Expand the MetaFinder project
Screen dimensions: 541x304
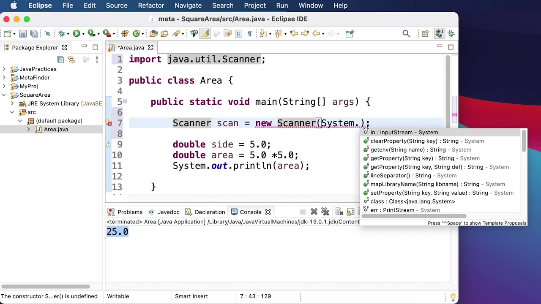pyautogui.click(x=4, y=77)
